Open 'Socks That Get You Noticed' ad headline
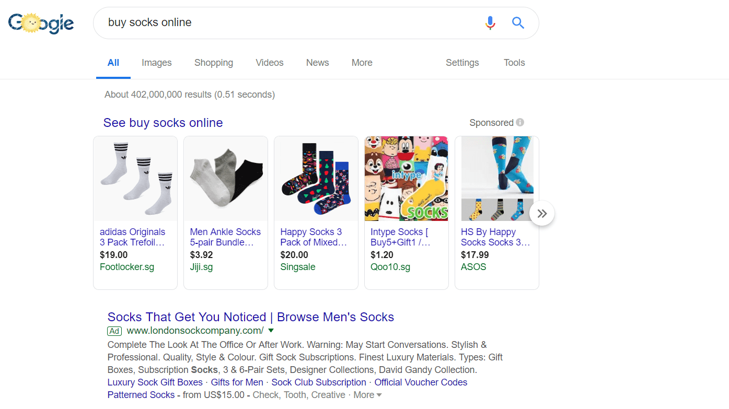729x409 pixels. [x=251, y=317]
